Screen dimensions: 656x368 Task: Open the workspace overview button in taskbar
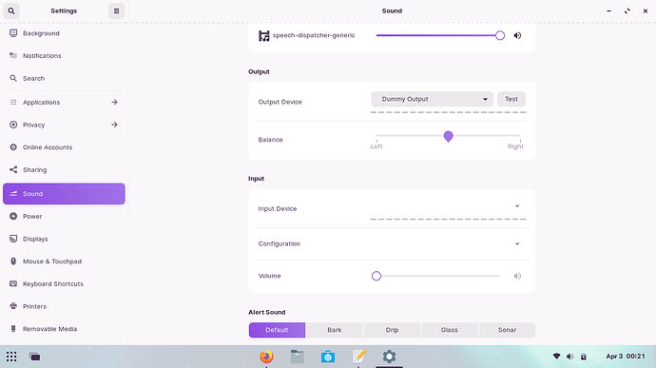(35, 357)
